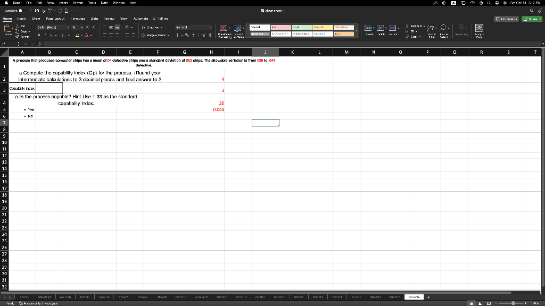
Task: Click the AutoSum sigma icon
Action: pos(407,26)
